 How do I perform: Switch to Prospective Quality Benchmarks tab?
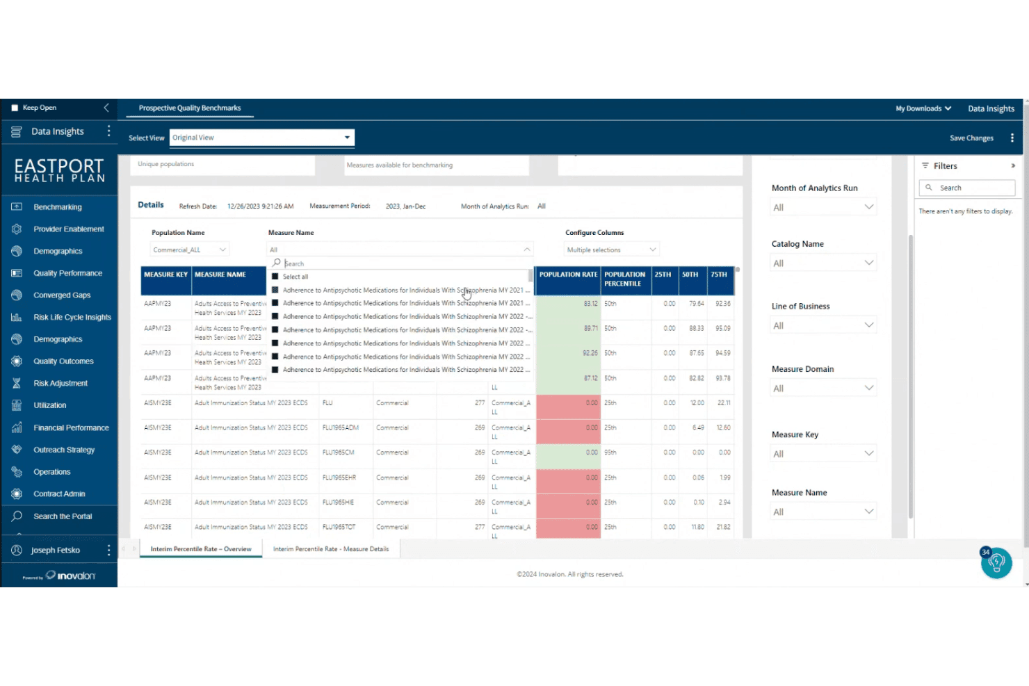(190, 108)
